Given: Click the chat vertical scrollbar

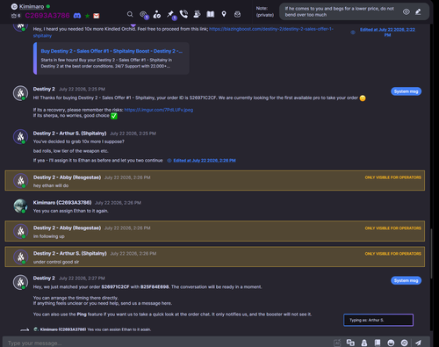Looking at the screenshot, I should (431, 253).
